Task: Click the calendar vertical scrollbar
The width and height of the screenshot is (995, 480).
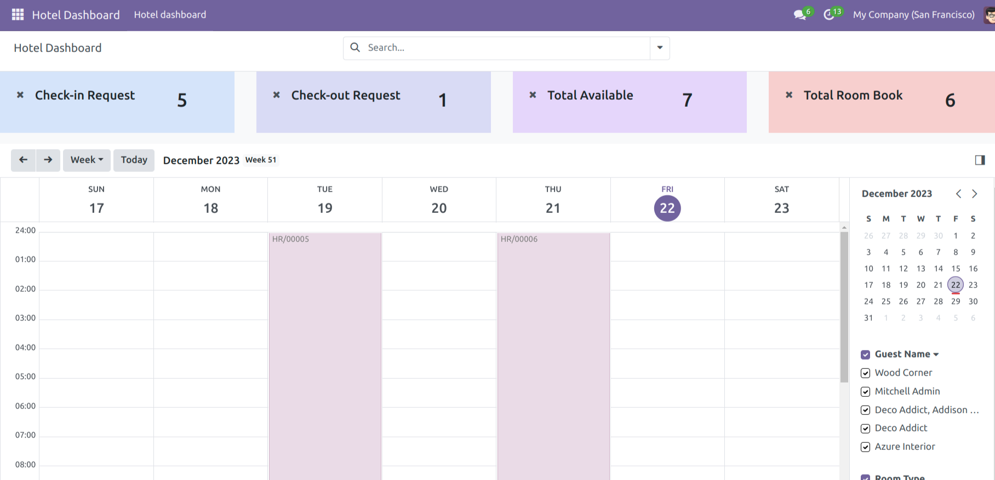Action: (844, 306)
